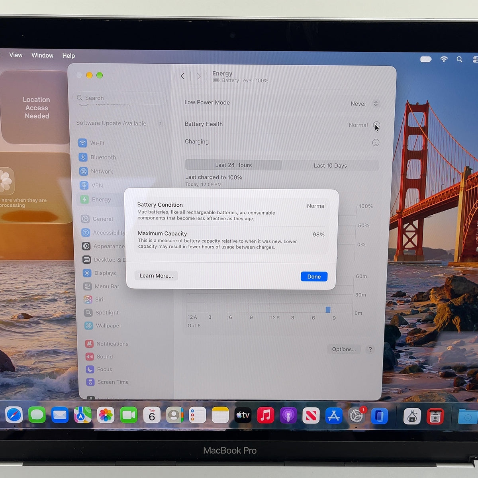478x478 pixels.
Task: Open the Low Power Mode dropdown
Action: tap(364, 104)
